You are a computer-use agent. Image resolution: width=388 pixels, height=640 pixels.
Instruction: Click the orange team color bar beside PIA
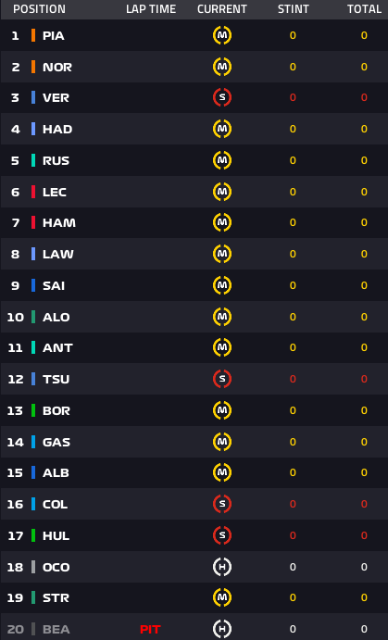(33, 35)
